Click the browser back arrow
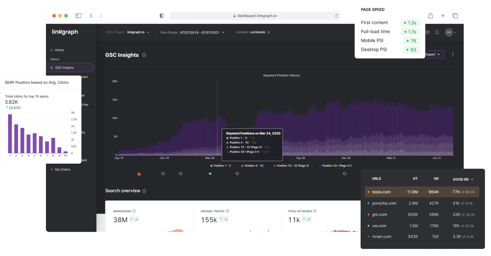This screenshot has height=256, width=491. tap(91, 16)
